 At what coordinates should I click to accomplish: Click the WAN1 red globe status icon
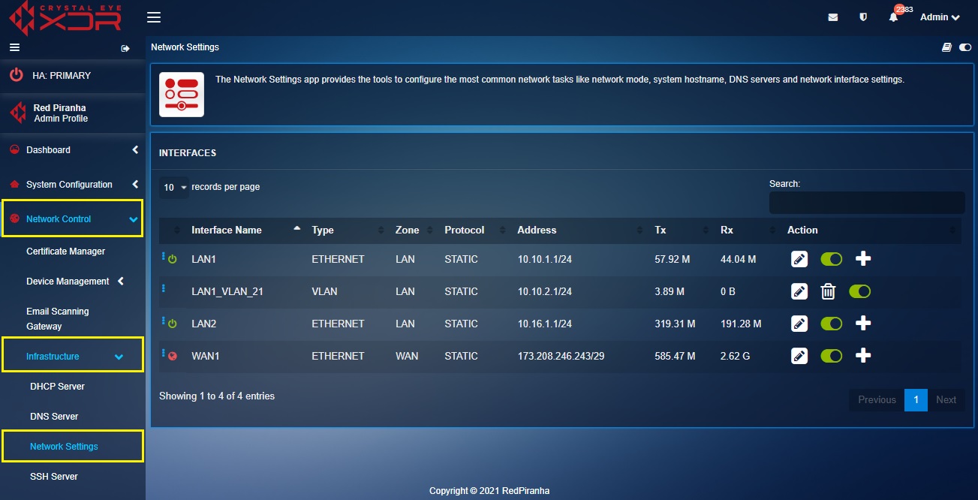pyautogui.click(x=173, y=356)
